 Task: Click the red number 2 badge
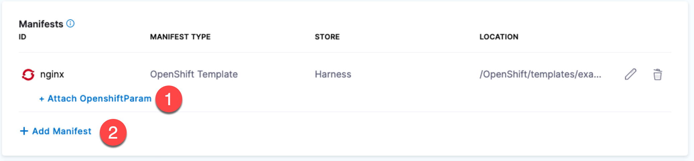tap(113, 133)
